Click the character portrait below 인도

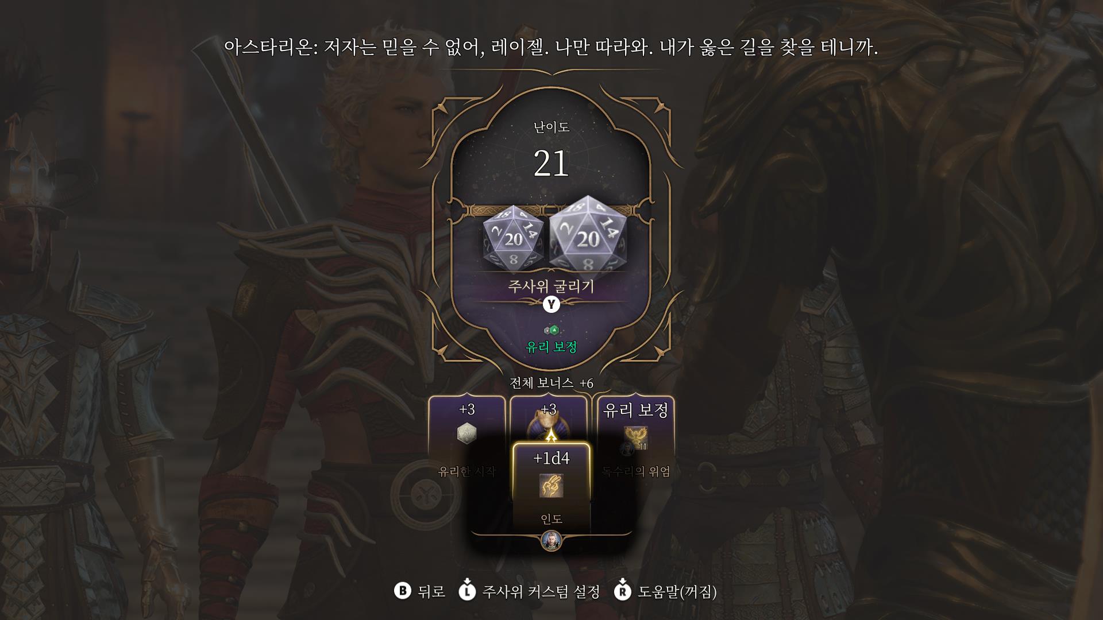(x=551, y=541)
